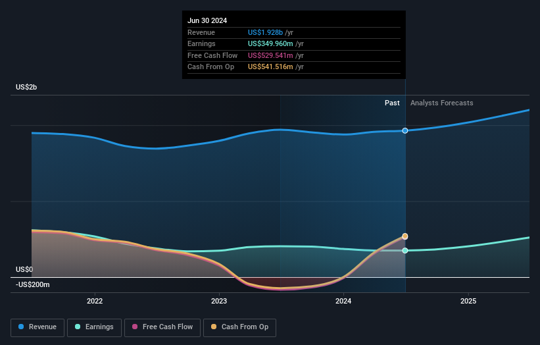This screenshot has height=345, width=540.
Task: Click the US$349.960m earnings value in tooltip
Action: (270, 43)
